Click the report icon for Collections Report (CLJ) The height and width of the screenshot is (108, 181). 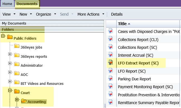[111, 39]
